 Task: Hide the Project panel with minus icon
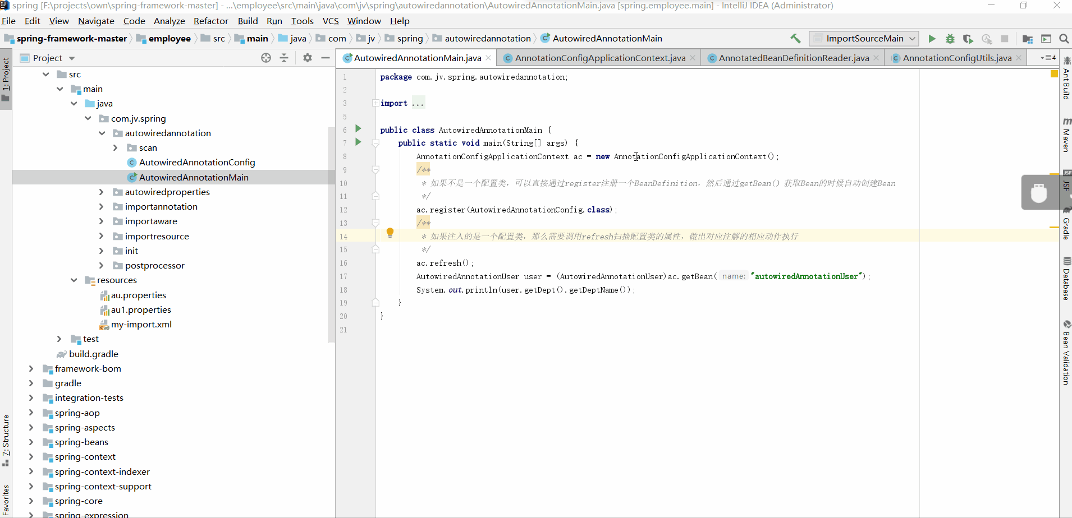(x=326, y=58)
